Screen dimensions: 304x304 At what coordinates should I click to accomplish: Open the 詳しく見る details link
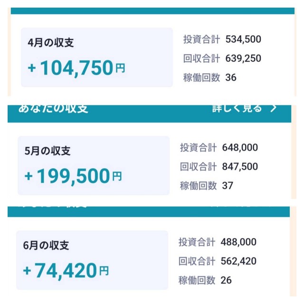237,108
